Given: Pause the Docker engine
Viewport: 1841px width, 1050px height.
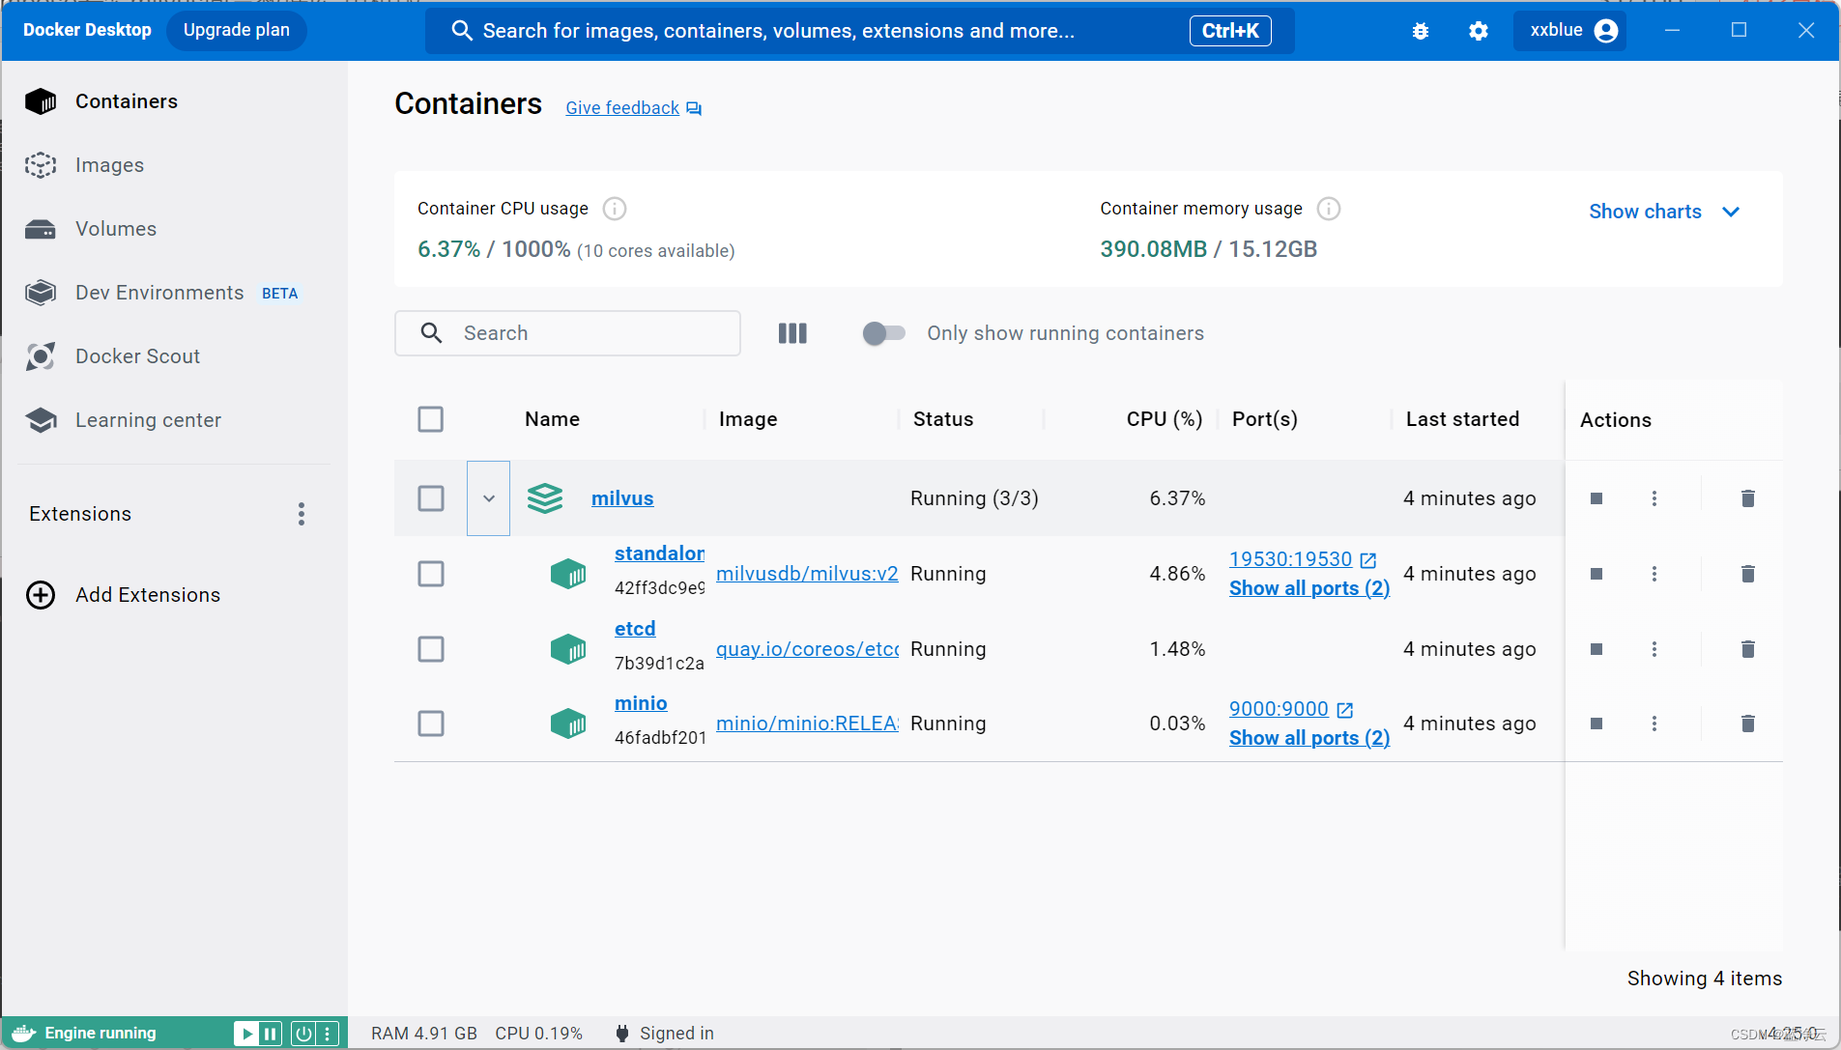Looking at the screenshot, I should click(271, 1034).
